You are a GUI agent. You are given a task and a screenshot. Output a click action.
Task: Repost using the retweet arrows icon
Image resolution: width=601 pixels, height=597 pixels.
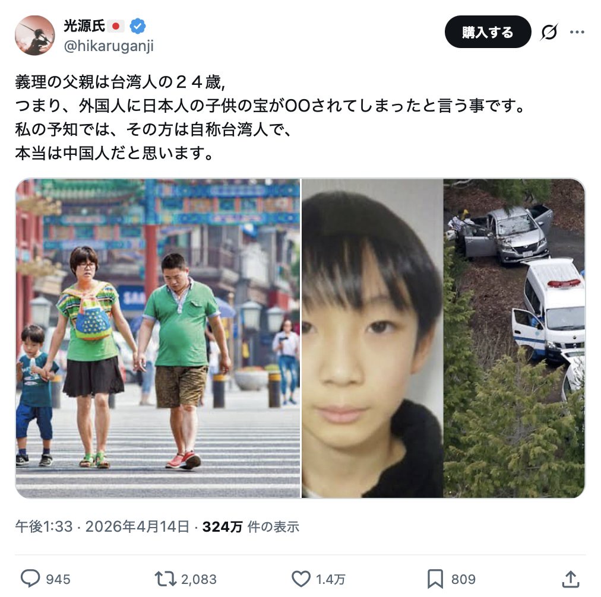(165, 579)
